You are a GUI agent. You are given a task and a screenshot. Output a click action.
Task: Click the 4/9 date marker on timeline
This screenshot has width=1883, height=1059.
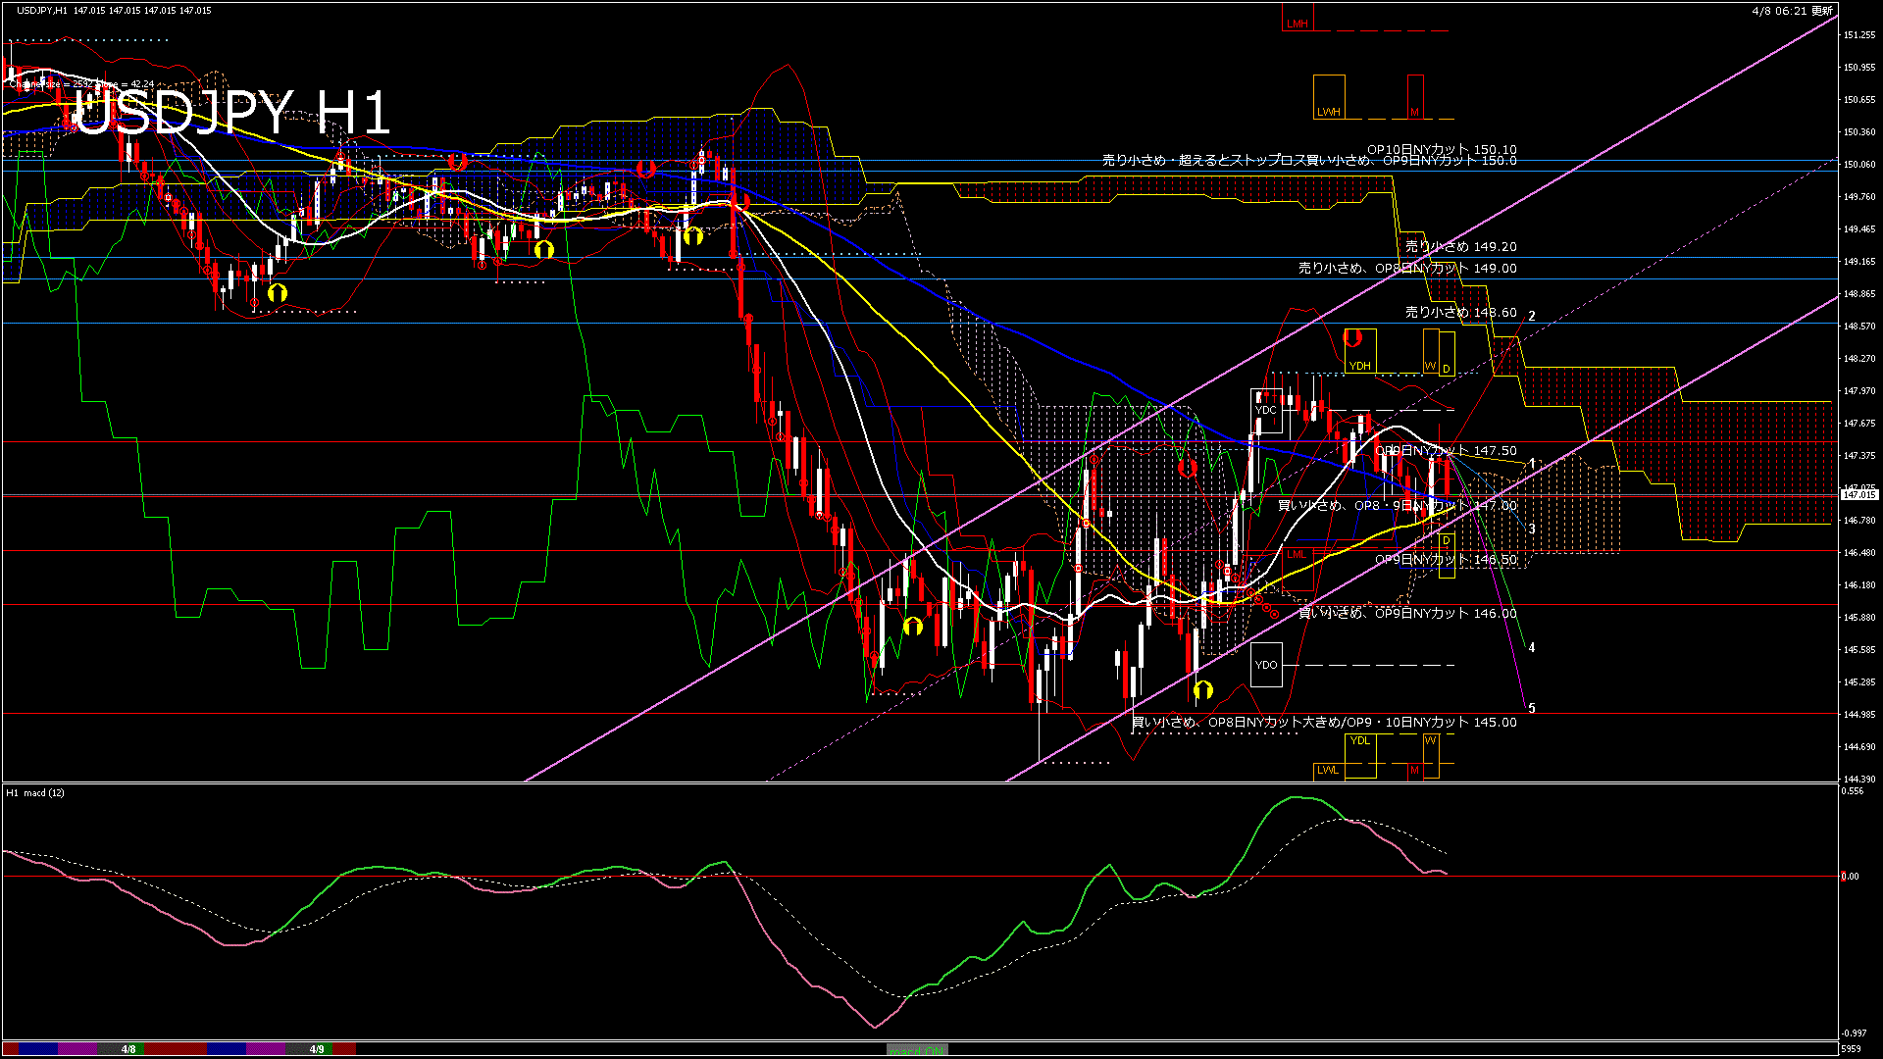[x=317, y=1049]
